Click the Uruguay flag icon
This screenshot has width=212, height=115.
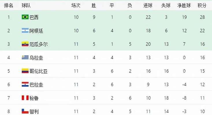(x=25, y=57)
